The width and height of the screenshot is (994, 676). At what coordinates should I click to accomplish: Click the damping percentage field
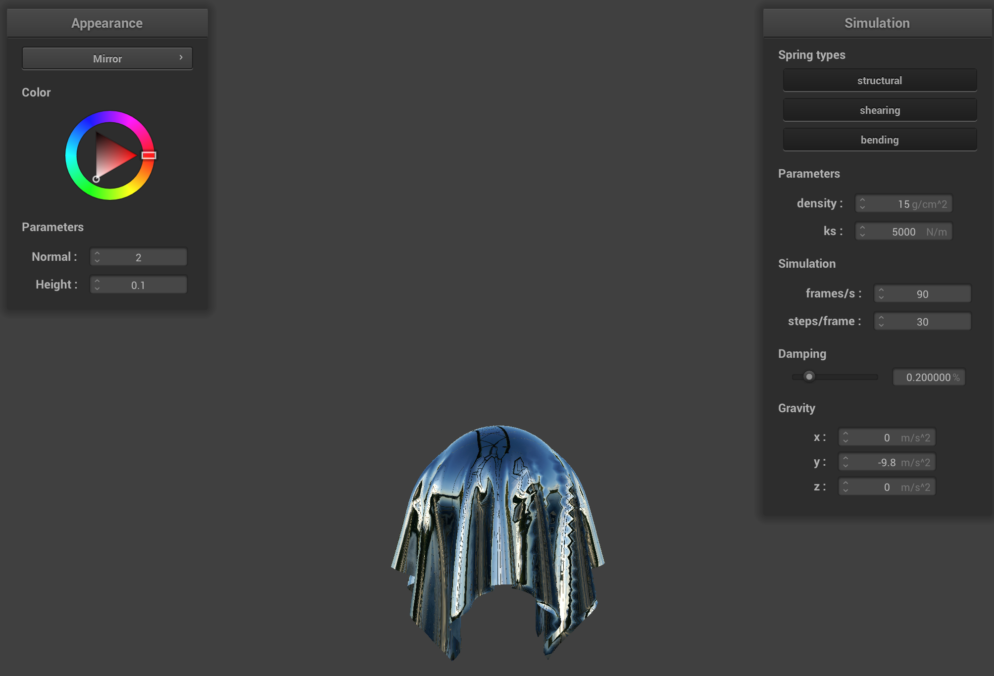click(x=929, y=377)
